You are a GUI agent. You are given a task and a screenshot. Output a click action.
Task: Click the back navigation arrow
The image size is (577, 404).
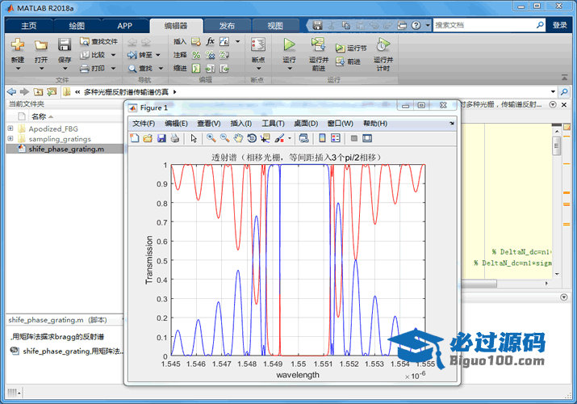coord(11,91)
